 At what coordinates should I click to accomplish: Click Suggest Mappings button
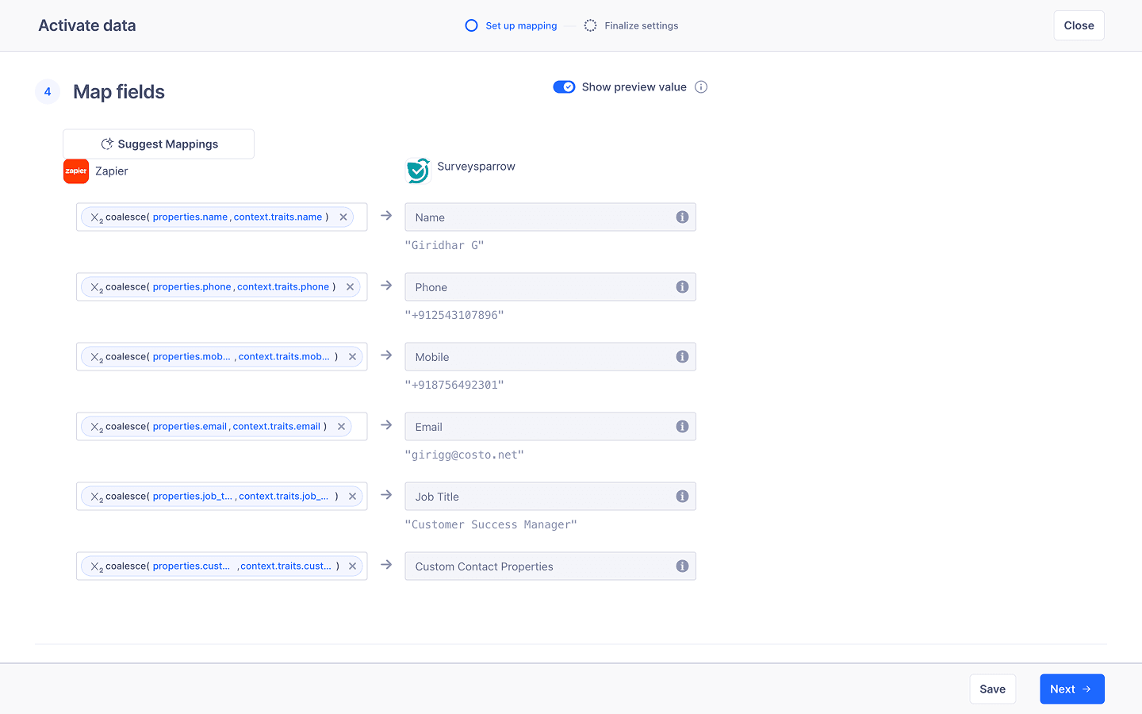click(x=159, y=144)
